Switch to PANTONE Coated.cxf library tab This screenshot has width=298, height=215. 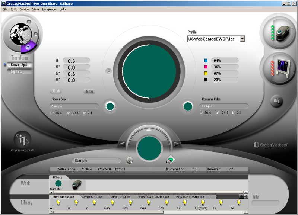pyautogui.click(x=154, y=197)
